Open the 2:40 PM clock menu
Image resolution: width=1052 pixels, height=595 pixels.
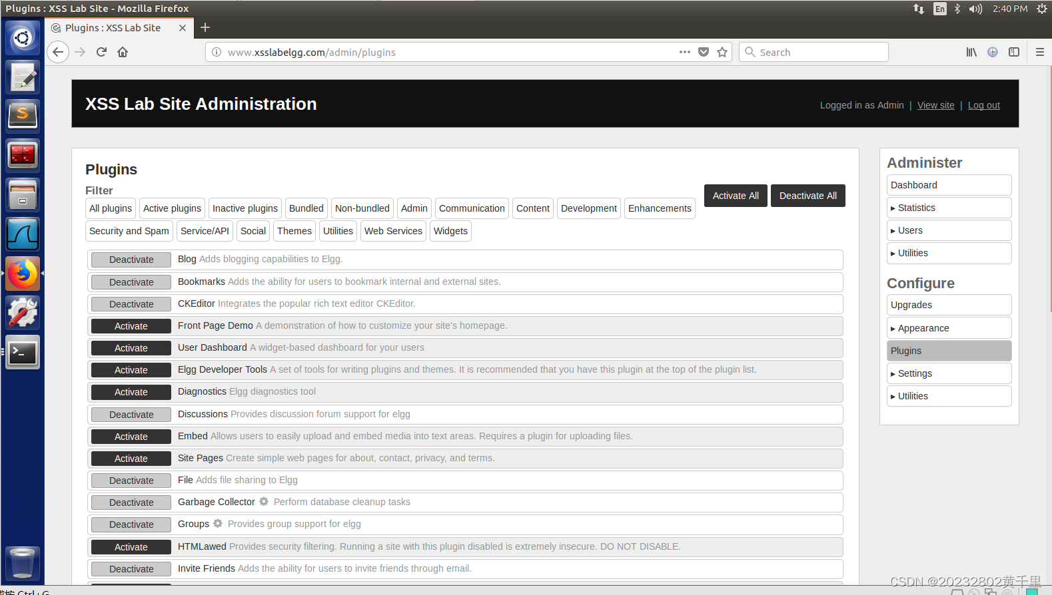(1010, 9)
